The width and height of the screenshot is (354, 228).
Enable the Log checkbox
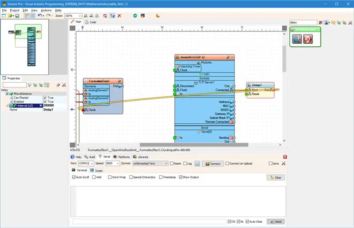[x=185, y=163]
